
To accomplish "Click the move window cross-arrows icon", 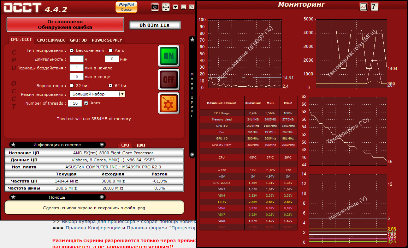I will point(166,7).
